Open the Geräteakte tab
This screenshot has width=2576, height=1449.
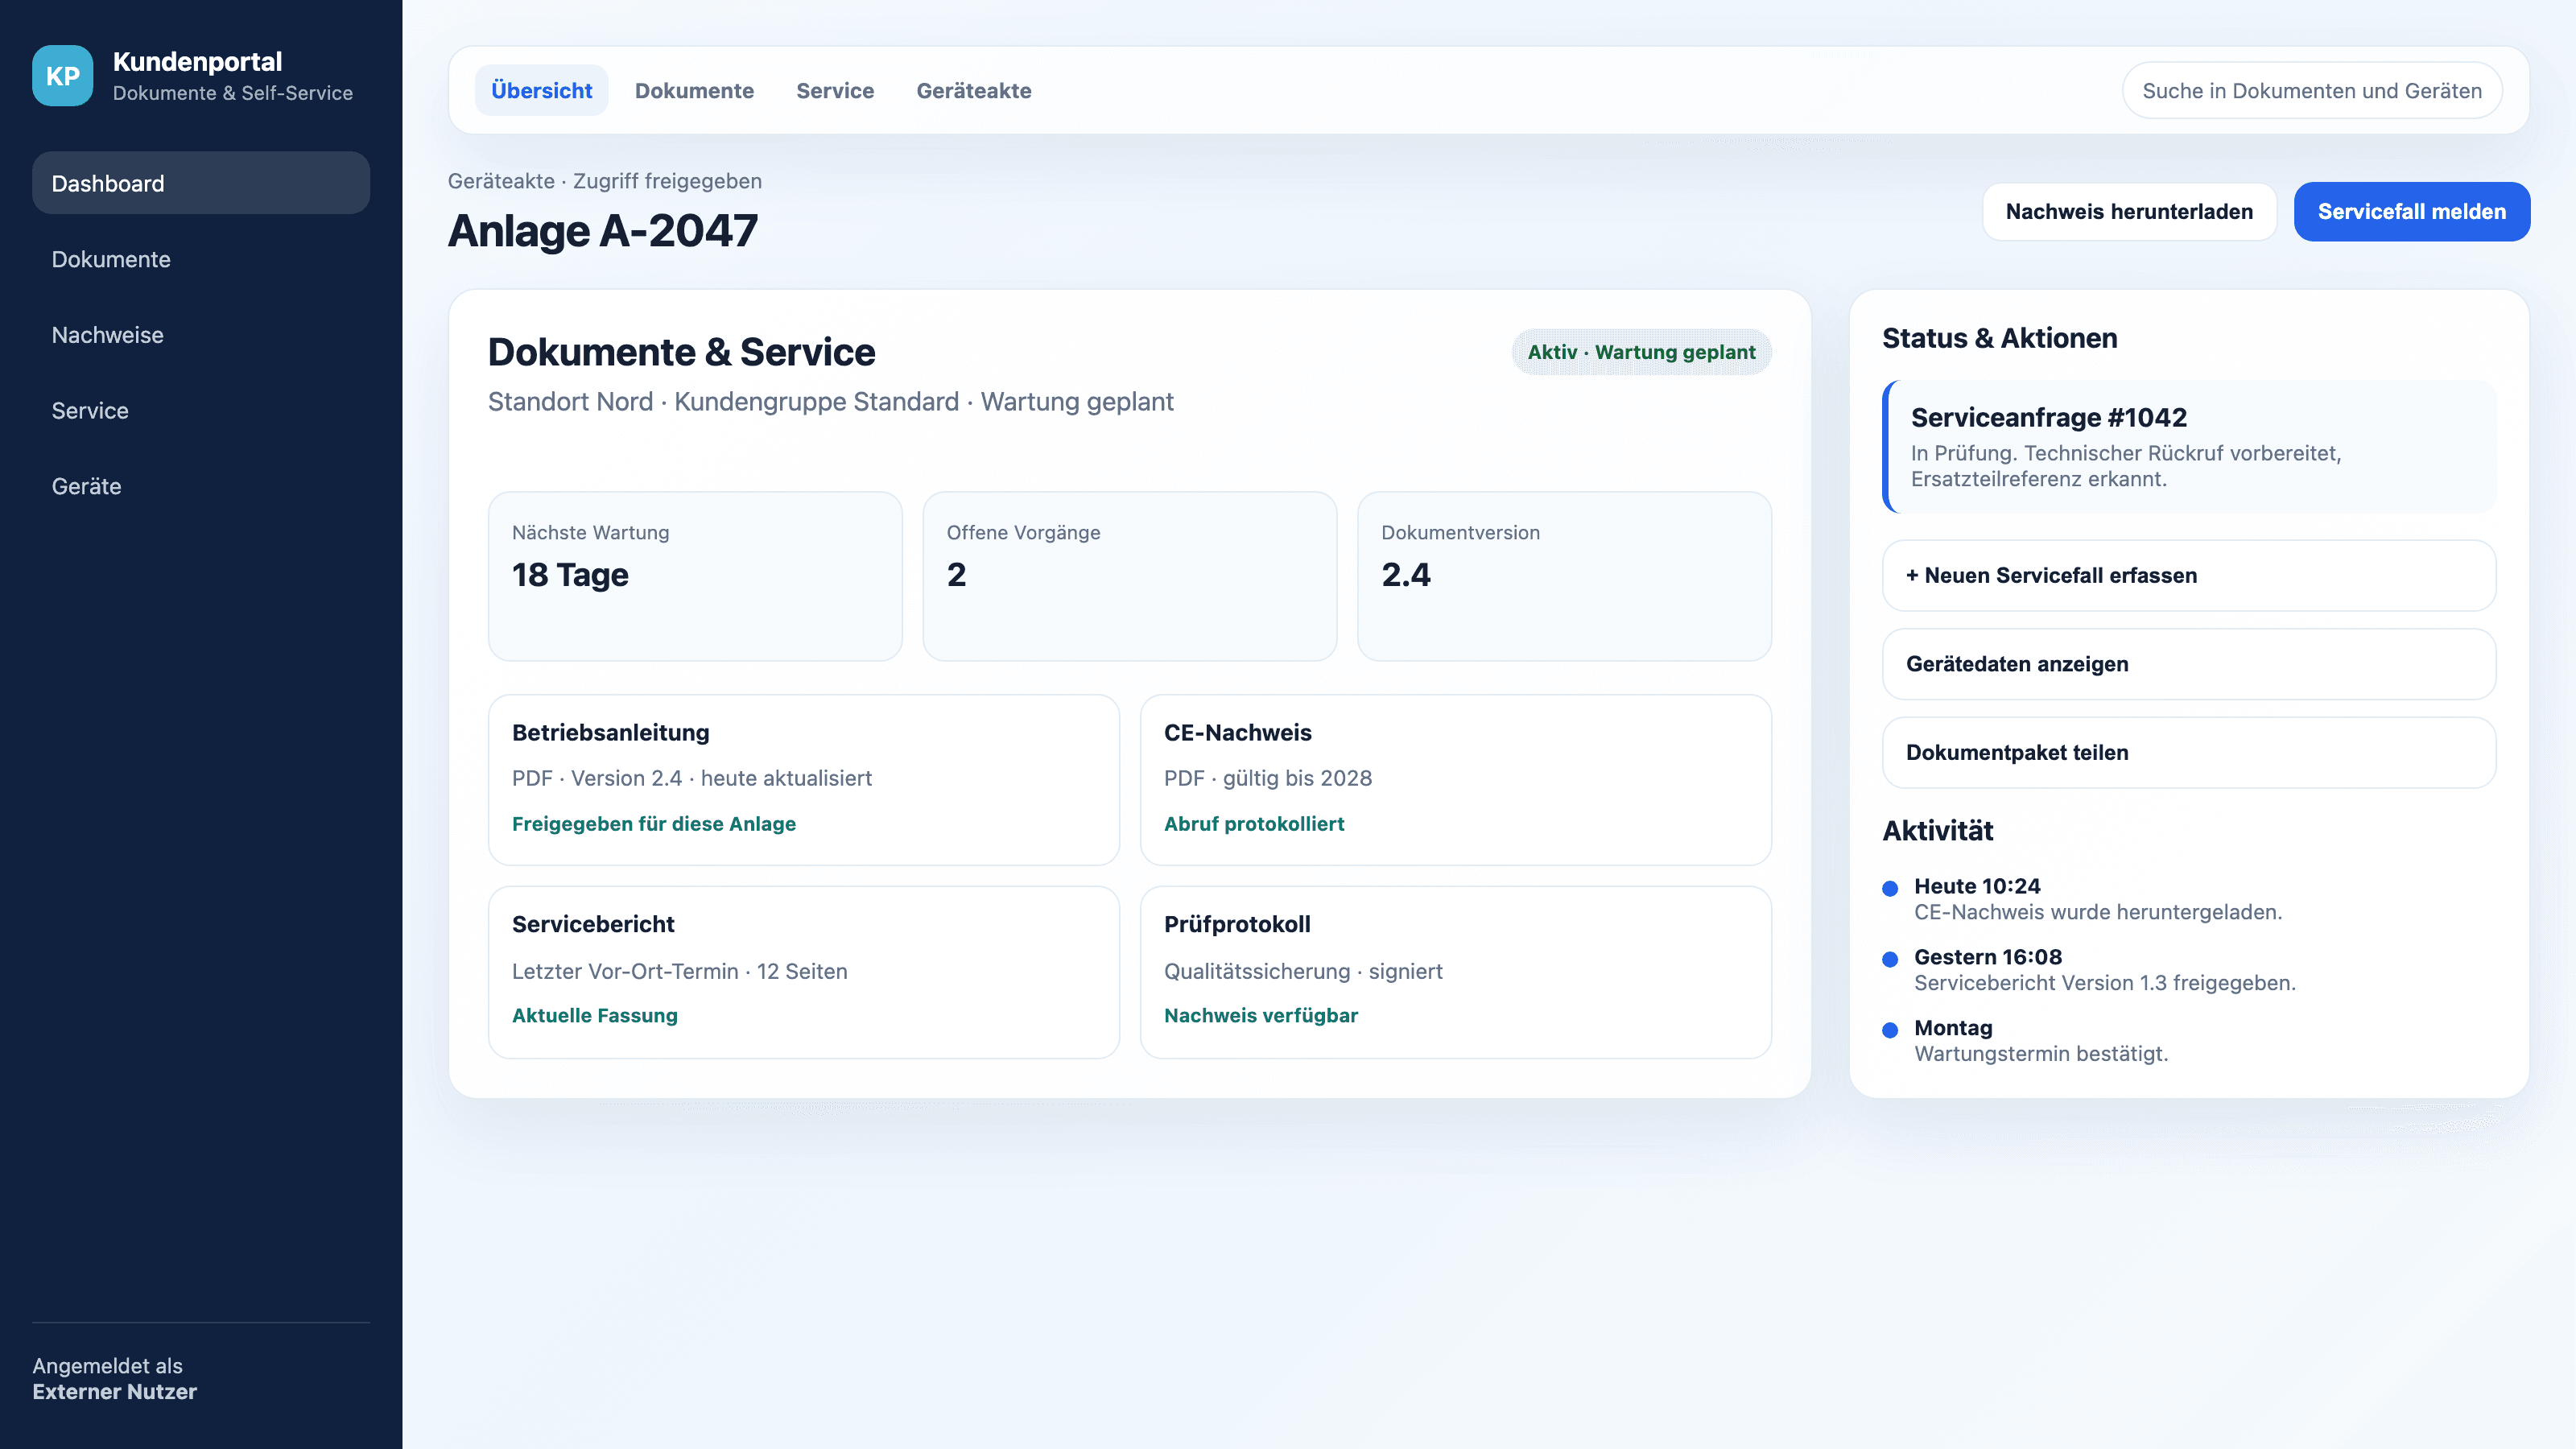[973, 90]
